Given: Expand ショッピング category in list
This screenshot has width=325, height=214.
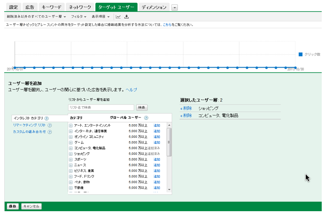Looking at the screenshot, I should tap(70, 154).
